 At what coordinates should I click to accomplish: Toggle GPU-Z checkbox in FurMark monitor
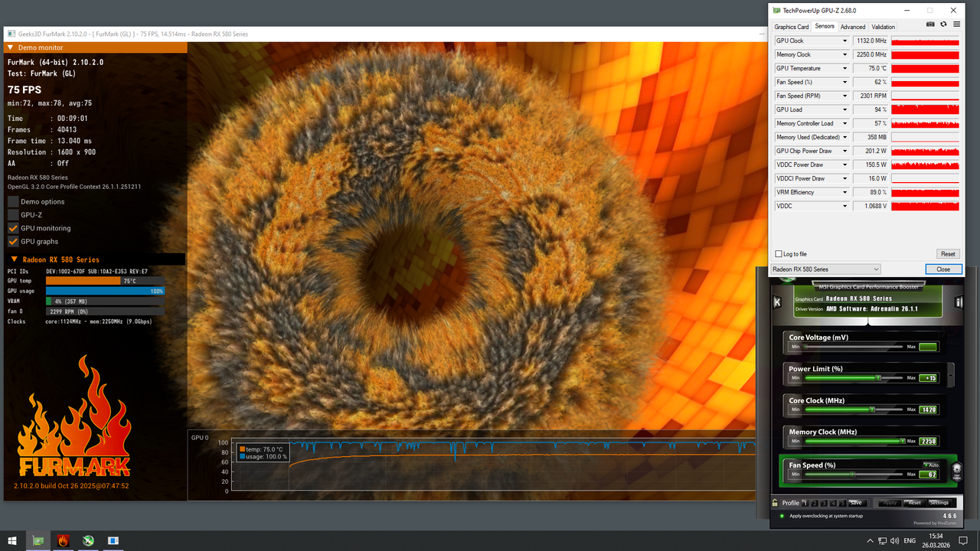click(x=13, y=215)
